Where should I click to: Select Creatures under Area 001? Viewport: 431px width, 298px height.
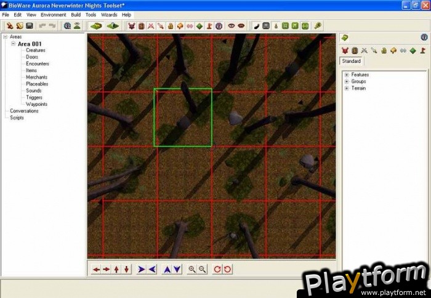click(36, 50)
